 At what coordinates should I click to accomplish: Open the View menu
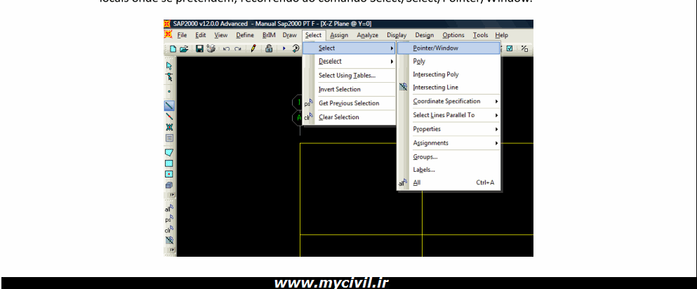221,35
